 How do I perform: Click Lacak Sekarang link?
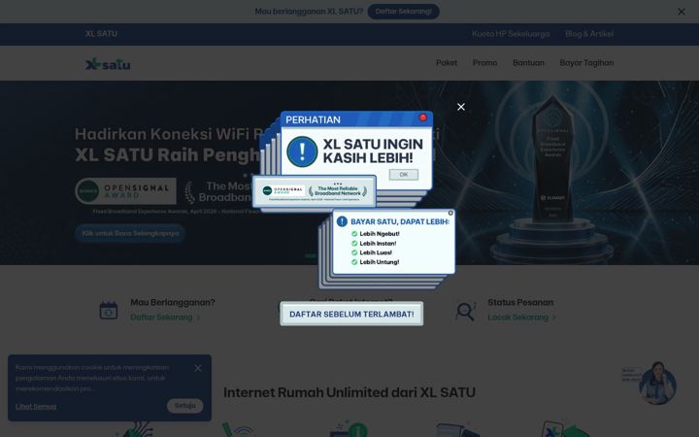pos(521,317)
